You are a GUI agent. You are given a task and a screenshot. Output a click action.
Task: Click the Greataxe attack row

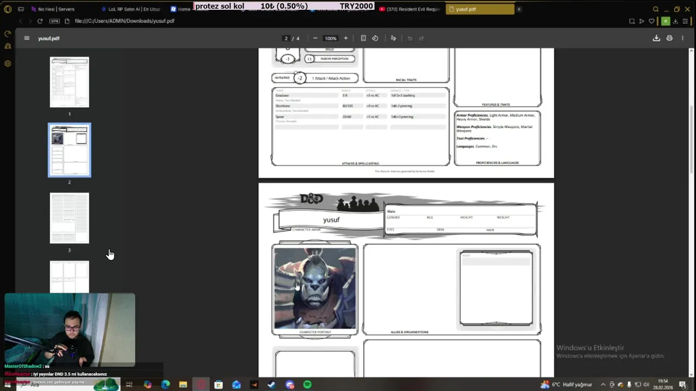[x=361, y=96]
